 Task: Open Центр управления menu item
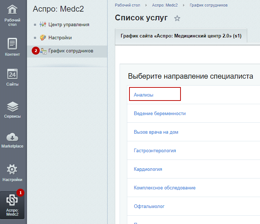[x=69, y=24]
